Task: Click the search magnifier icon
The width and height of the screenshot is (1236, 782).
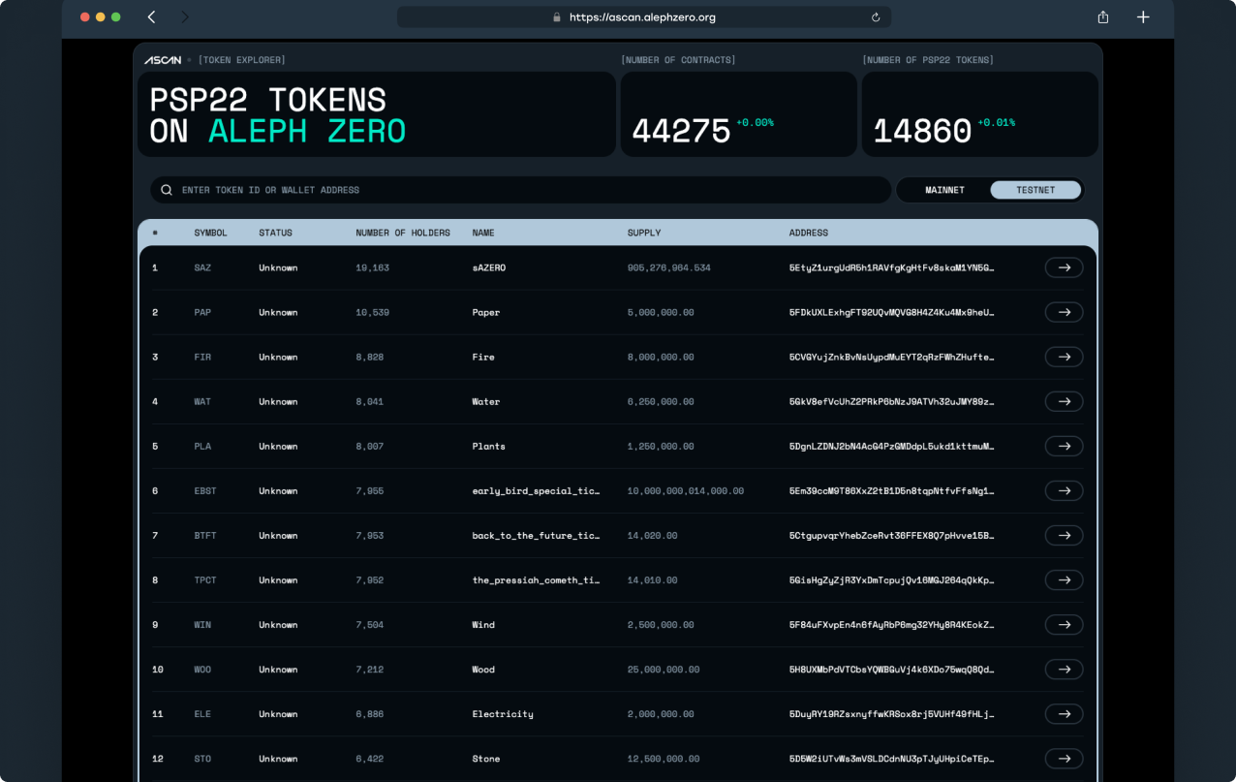Action: 167,190
